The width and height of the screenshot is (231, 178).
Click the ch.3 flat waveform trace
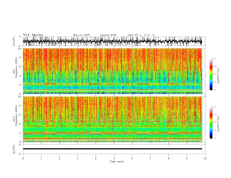point(113,149)
